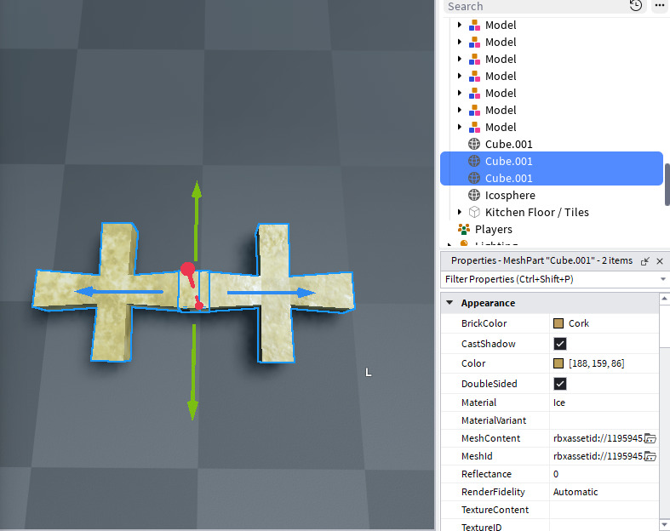The height and width of the screenshot is (531, 670).
Task: Click the TextureID property label
Action: click(481, 527)
